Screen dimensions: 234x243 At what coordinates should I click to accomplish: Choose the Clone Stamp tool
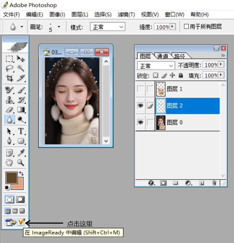10,100
